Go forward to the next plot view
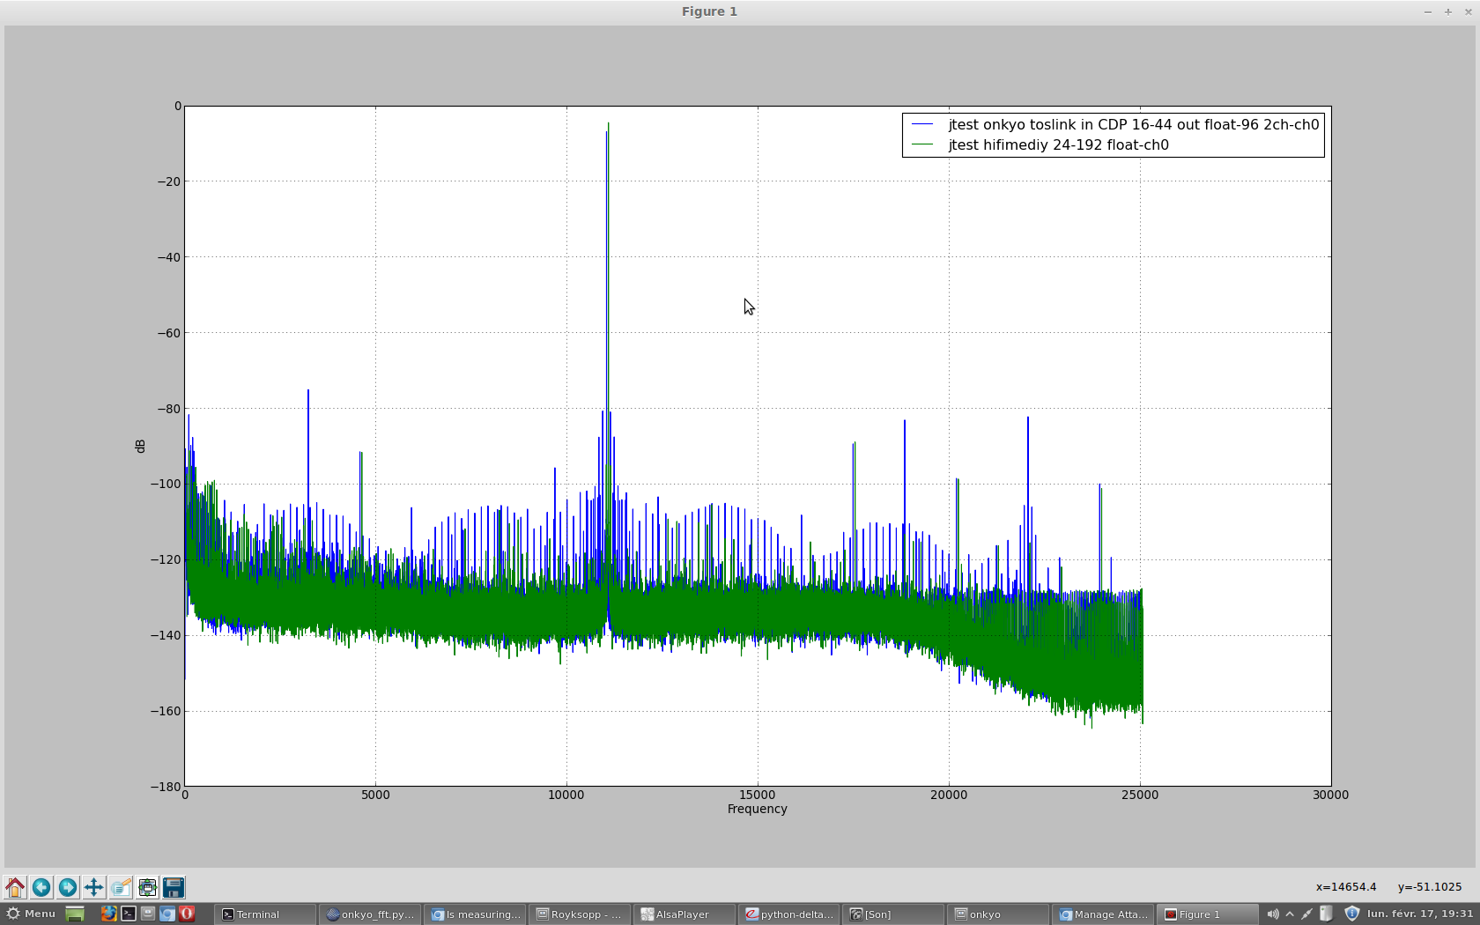Viewport: 1480px width, 925px height. coord(68,887)
